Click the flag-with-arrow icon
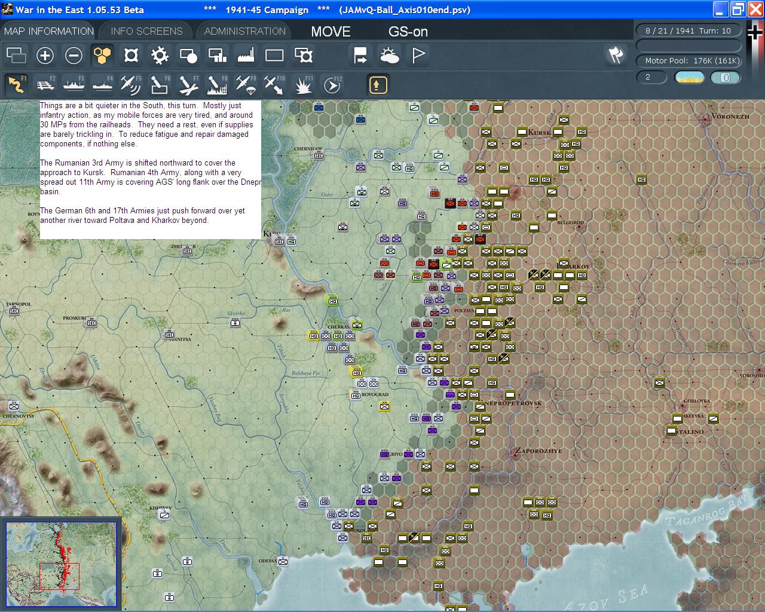765x612 pixels. tap(360, 56)
